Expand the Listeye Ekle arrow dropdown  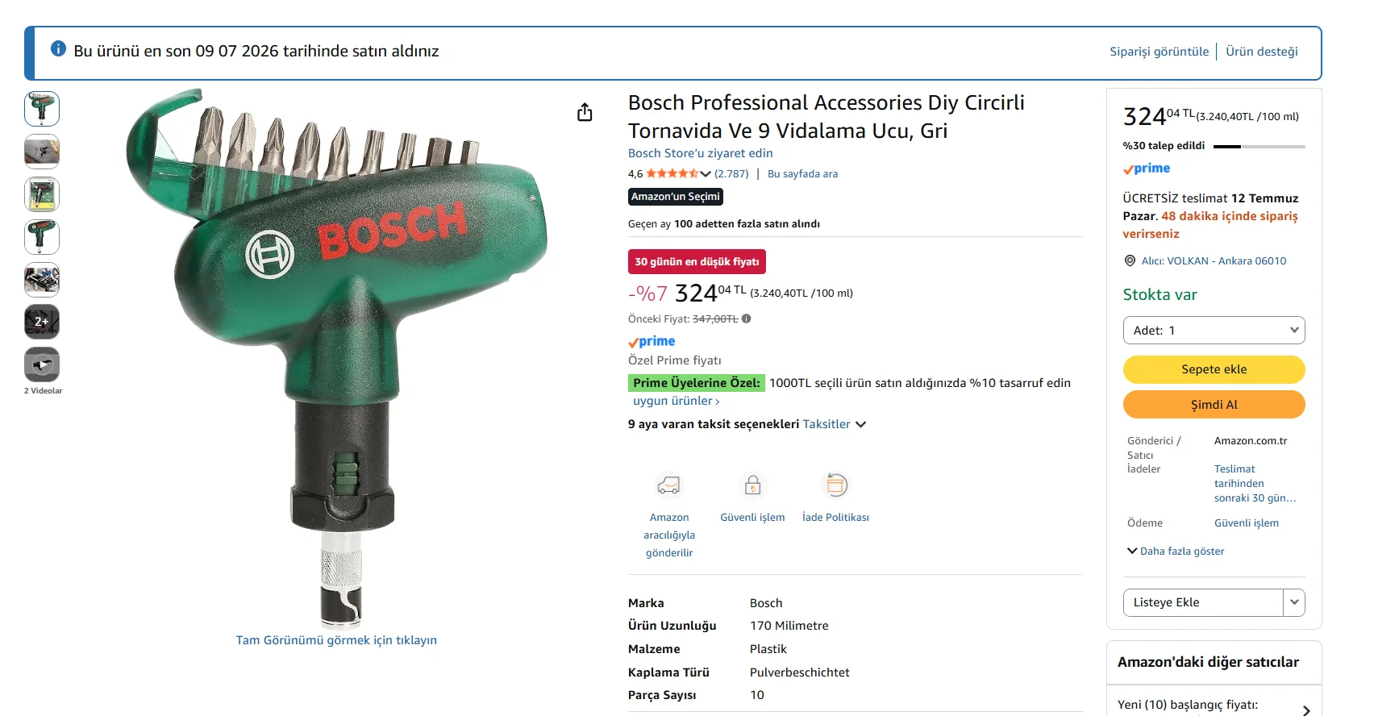[x=1294, y=602]
